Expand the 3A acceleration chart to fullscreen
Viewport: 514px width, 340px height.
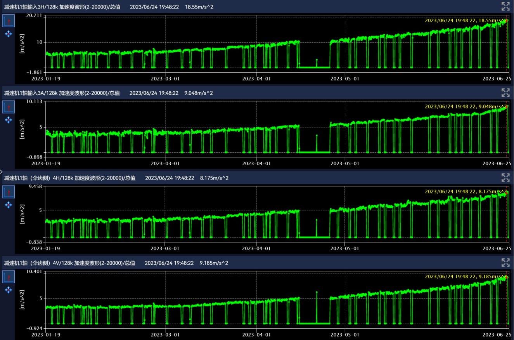click(505, 92)
